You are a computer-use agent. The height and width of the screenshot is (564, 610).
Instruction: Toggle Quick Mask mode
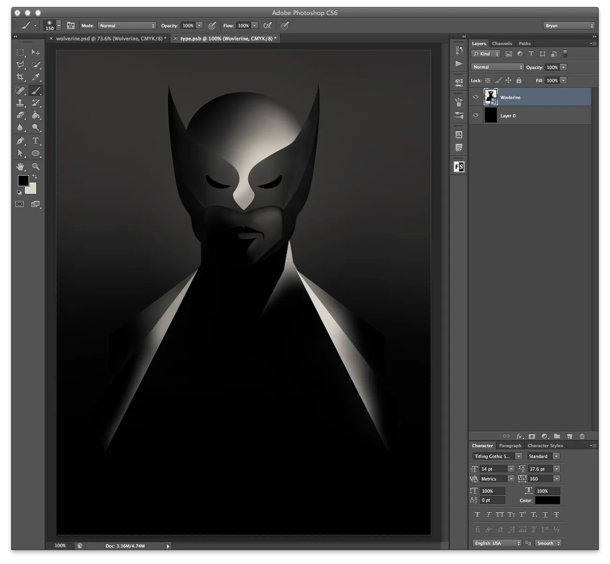click(x=20, y=204)
